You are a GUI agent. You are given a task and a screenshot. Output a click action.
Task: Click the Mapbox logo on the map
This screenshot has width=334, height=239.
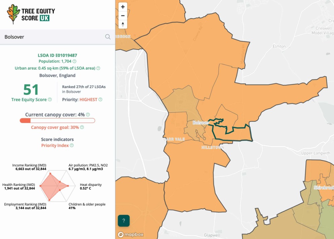tap(131, 234)
